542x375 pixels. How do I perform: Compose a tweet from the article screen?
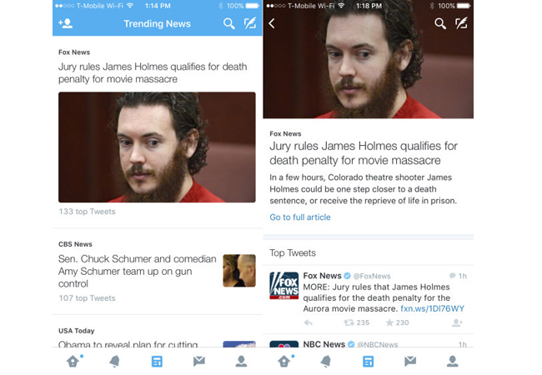coord(461,23)
